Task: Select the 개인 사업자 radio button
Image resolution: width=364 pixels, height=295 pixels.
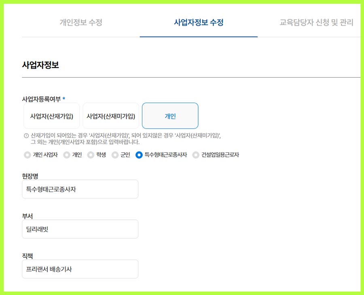Action: tap(27, 155)
